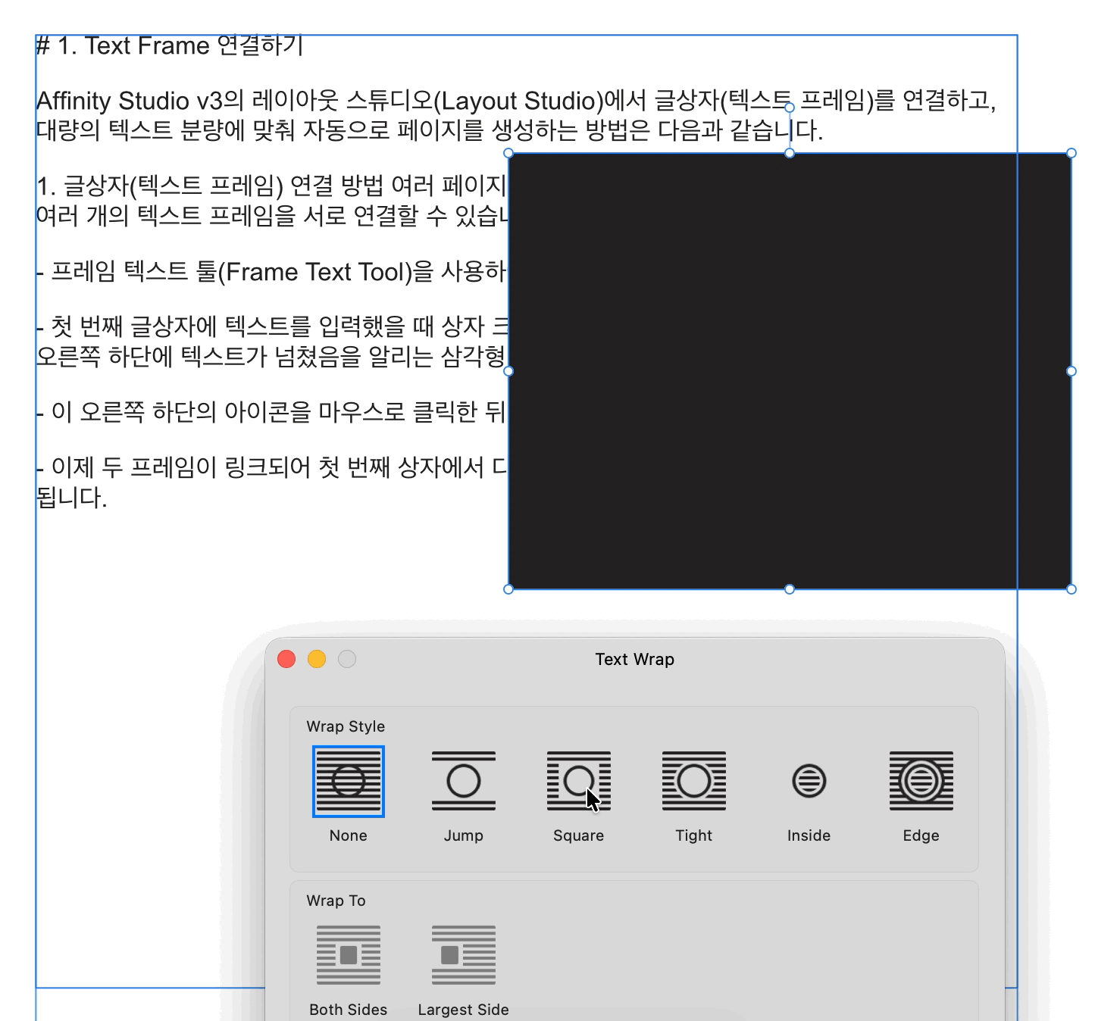1120x1021 pixels.
Task: Set wrap style to Inside
Action: coord(809,781)
